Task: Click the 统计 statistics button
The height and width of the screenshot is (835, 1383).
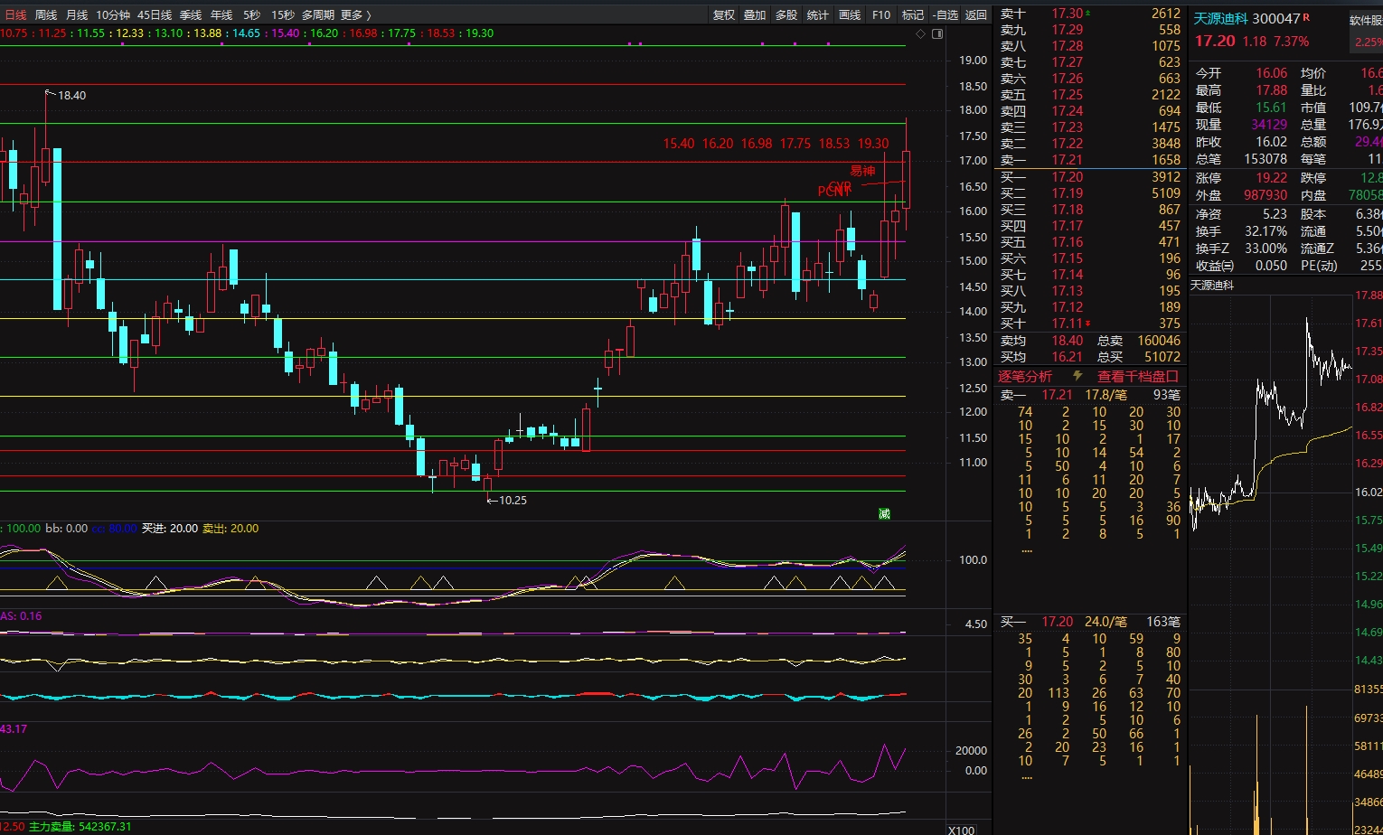Action: (817, 14)
